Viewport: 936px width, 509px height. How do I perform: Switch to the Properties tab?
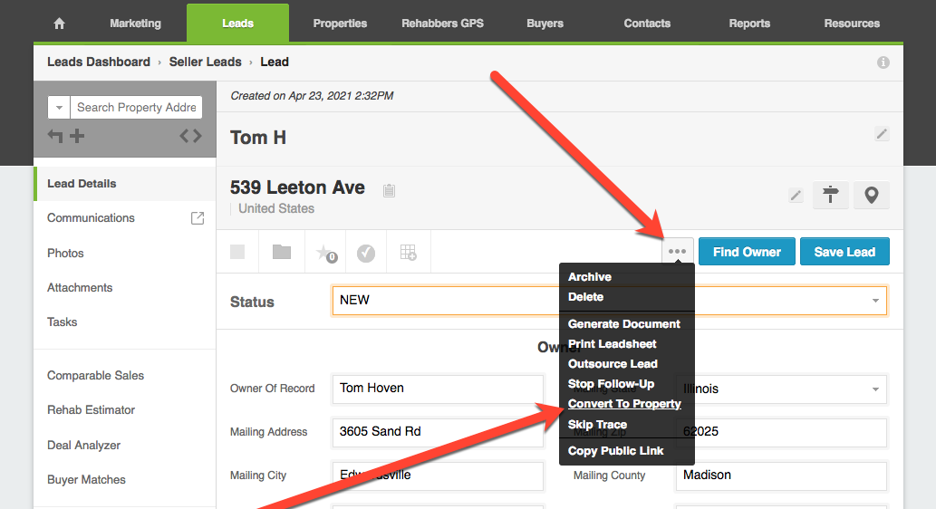340,24
